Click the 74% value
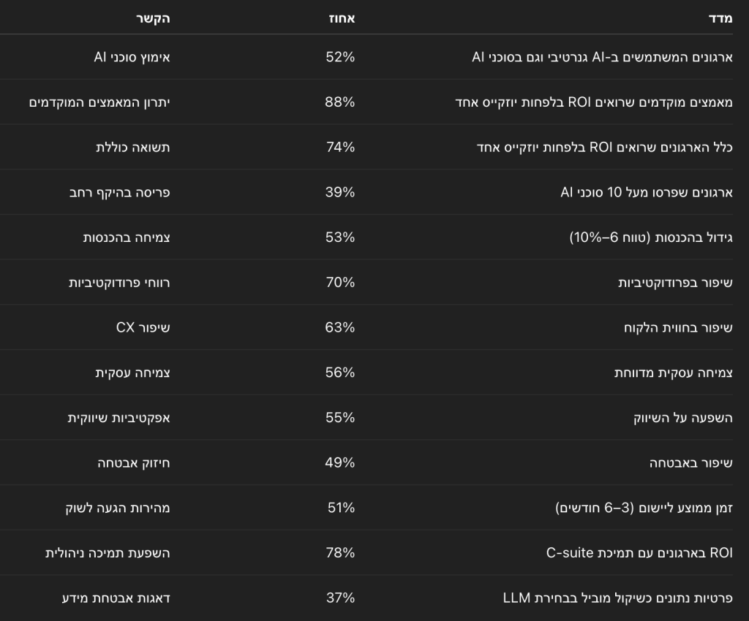 point(341,147)
